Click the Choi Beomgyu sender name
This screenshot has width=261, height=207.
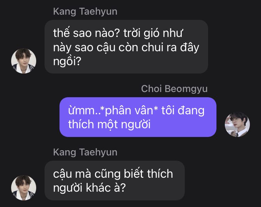174,89
